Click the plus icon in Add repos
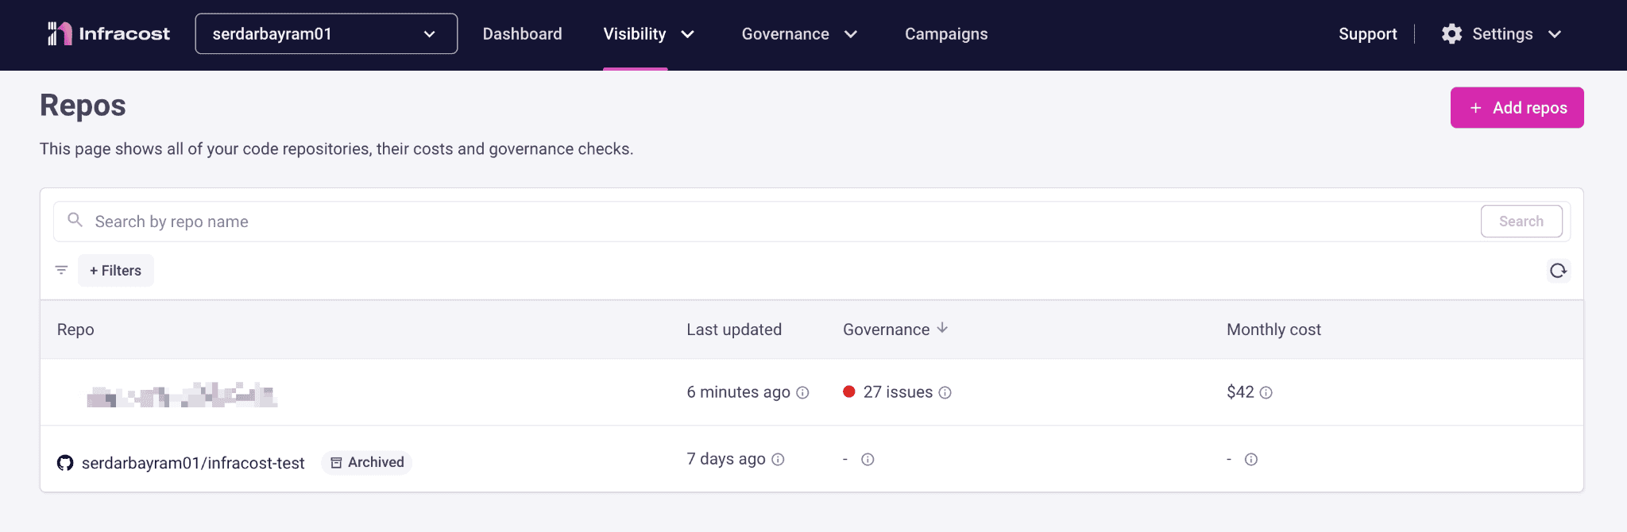The width and height of the screenshot is (1627, 532). click(x=1475, y=108)
